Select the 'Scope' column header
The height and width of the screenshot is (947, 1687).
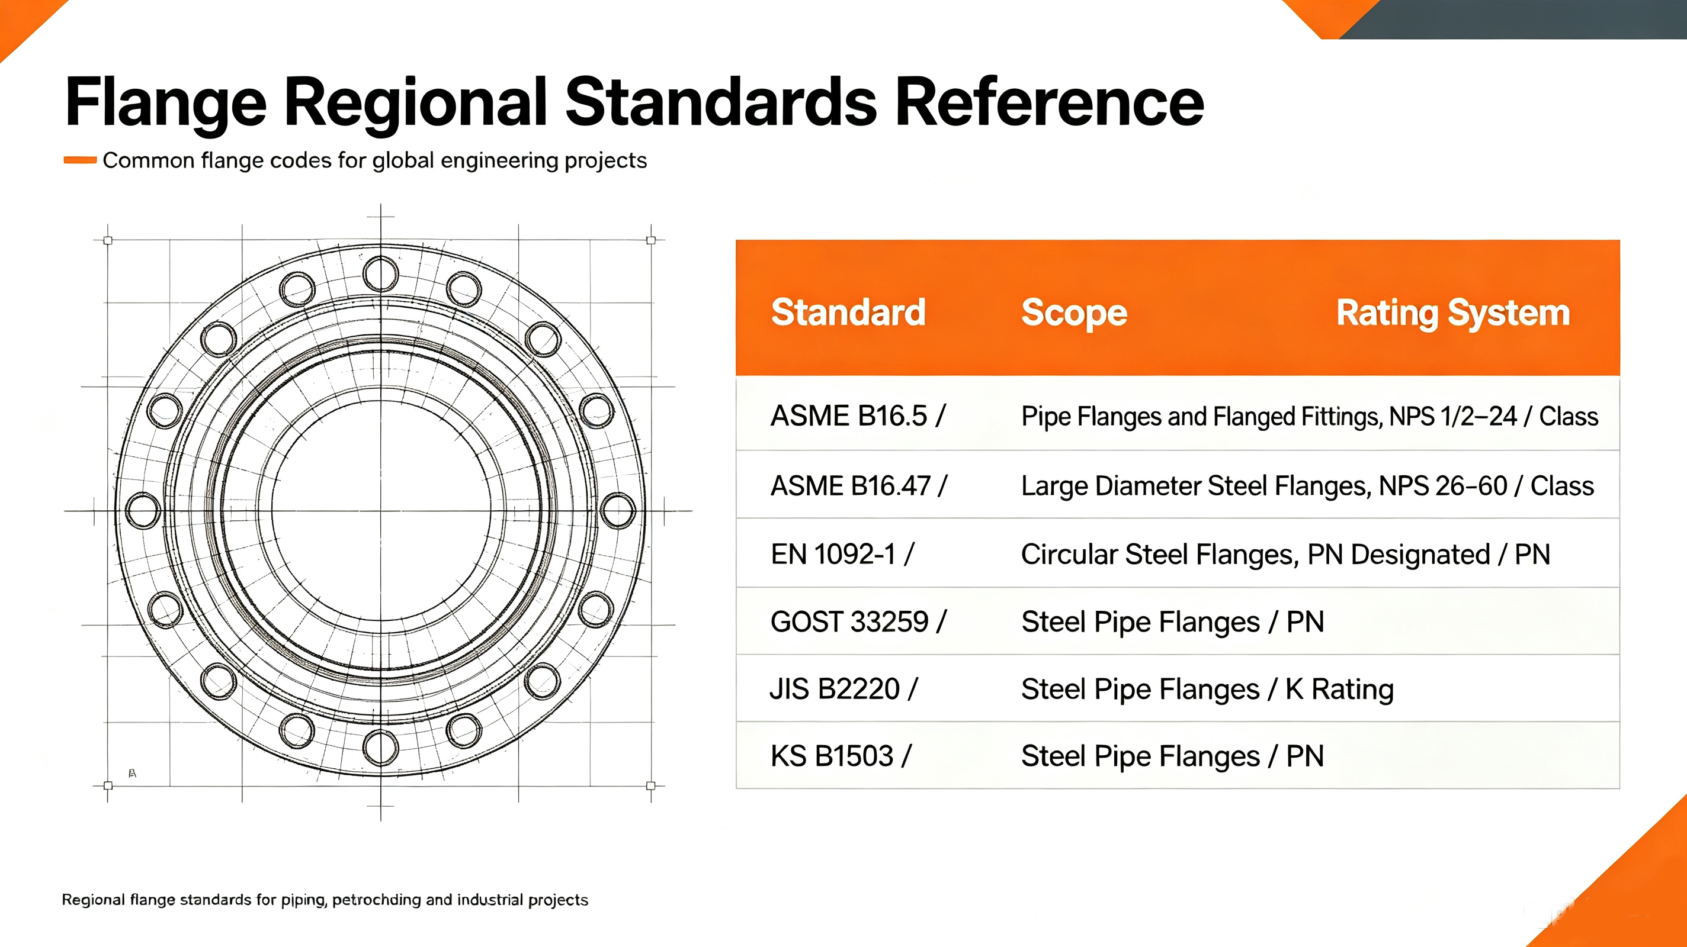1074,313
